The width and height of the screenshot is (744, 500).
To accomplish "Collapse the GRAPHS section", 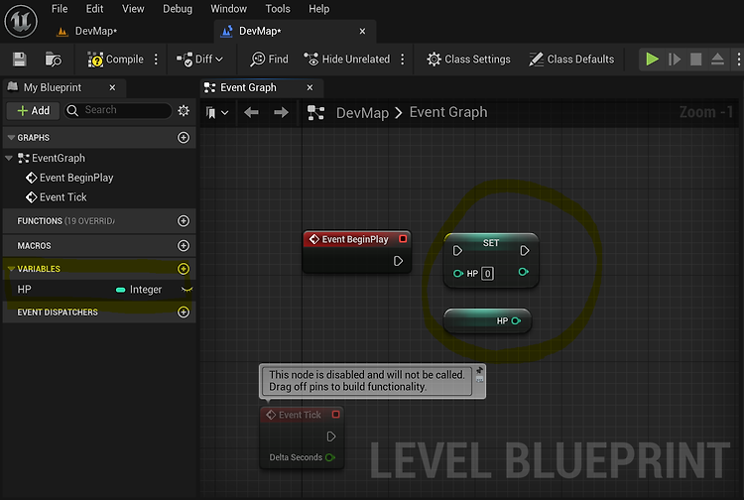I will point(11,138).
